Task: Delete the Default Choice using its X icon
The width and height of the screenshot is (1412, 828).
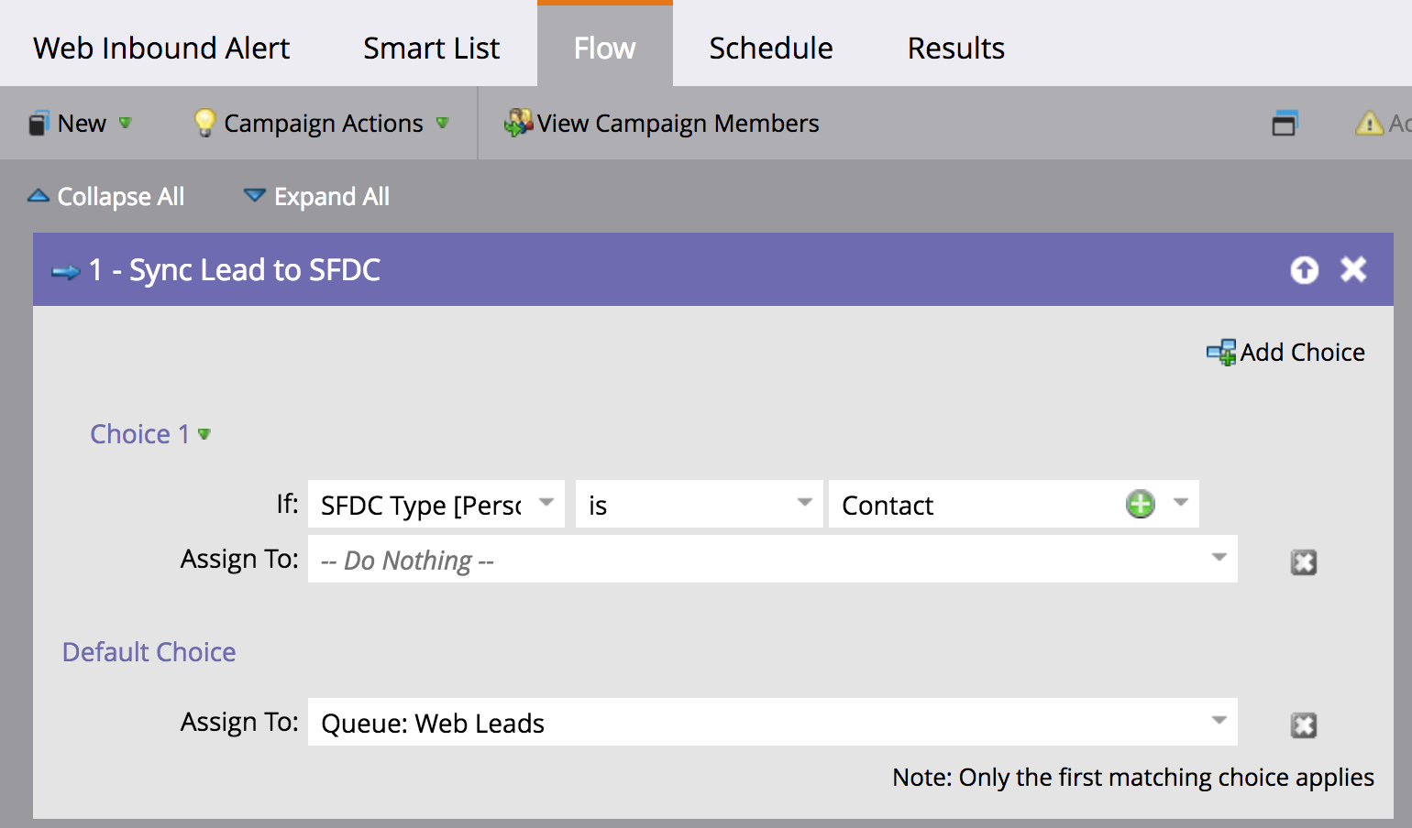Action: (1303, 725)
